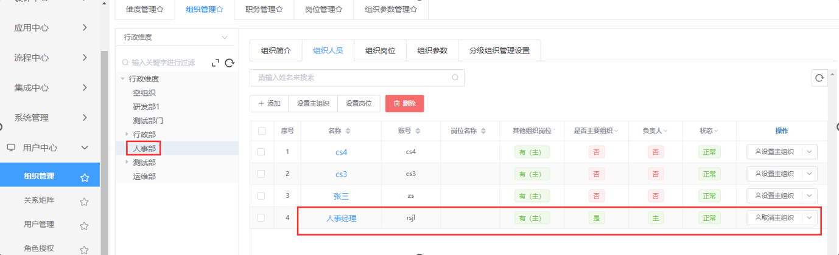Screen dimensions: 839x255
Task: Expand the 应用中心 sidebar menu
Action: pos(85,27)
